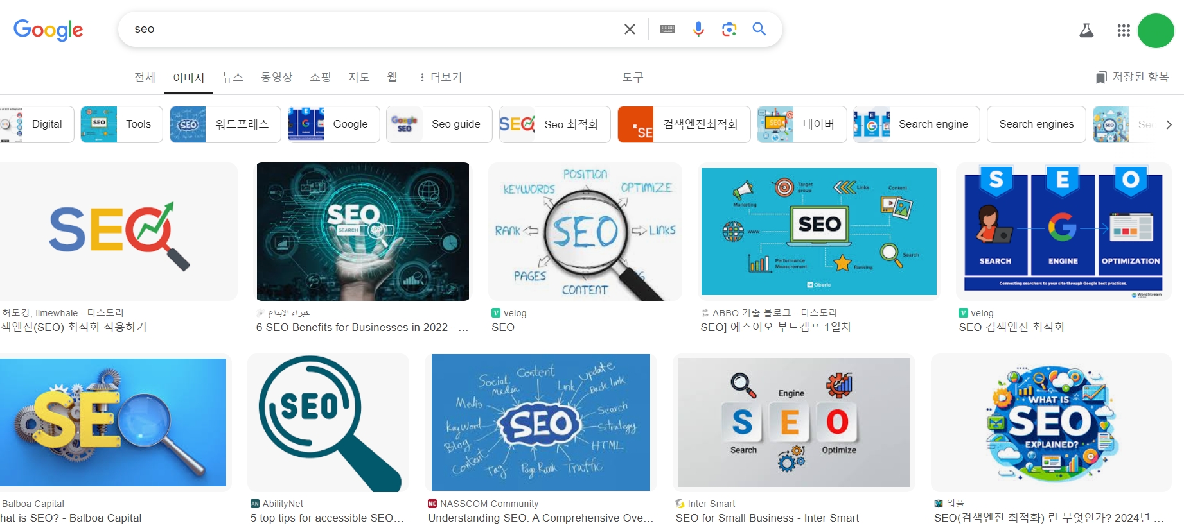This screenshot has height=528, width=1184.
Task: Open your account profile avatar
Action: click(1156, 30)
